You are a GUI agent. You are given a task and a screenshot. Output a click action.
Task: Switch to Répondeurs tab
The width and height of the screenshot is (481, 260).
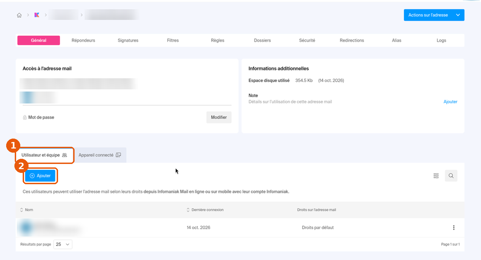coord(83,40)
